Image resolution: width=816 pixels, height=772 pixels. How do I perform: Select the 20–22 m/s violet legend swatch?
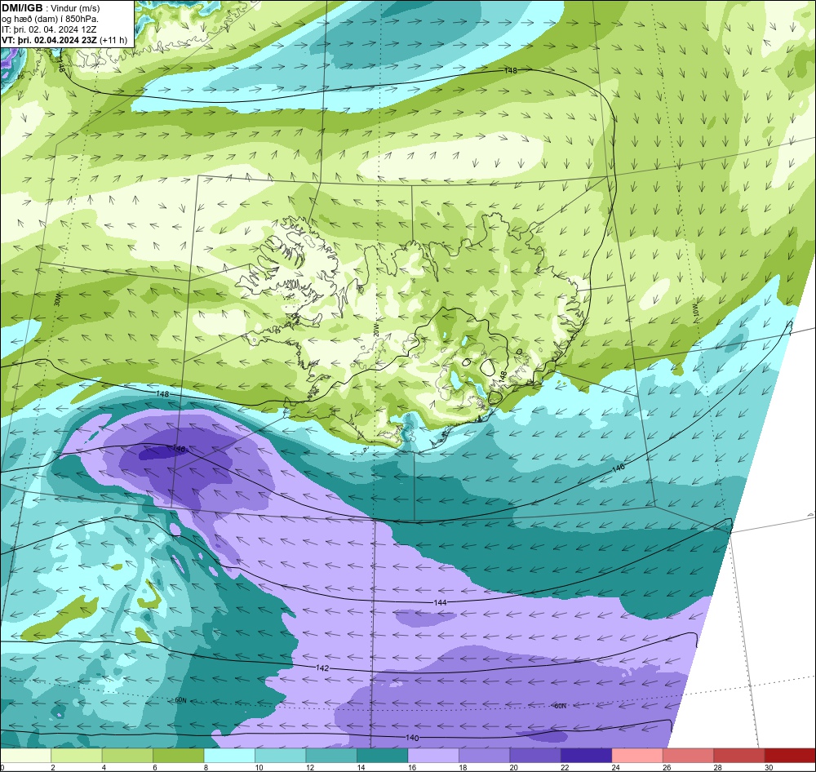535,756
